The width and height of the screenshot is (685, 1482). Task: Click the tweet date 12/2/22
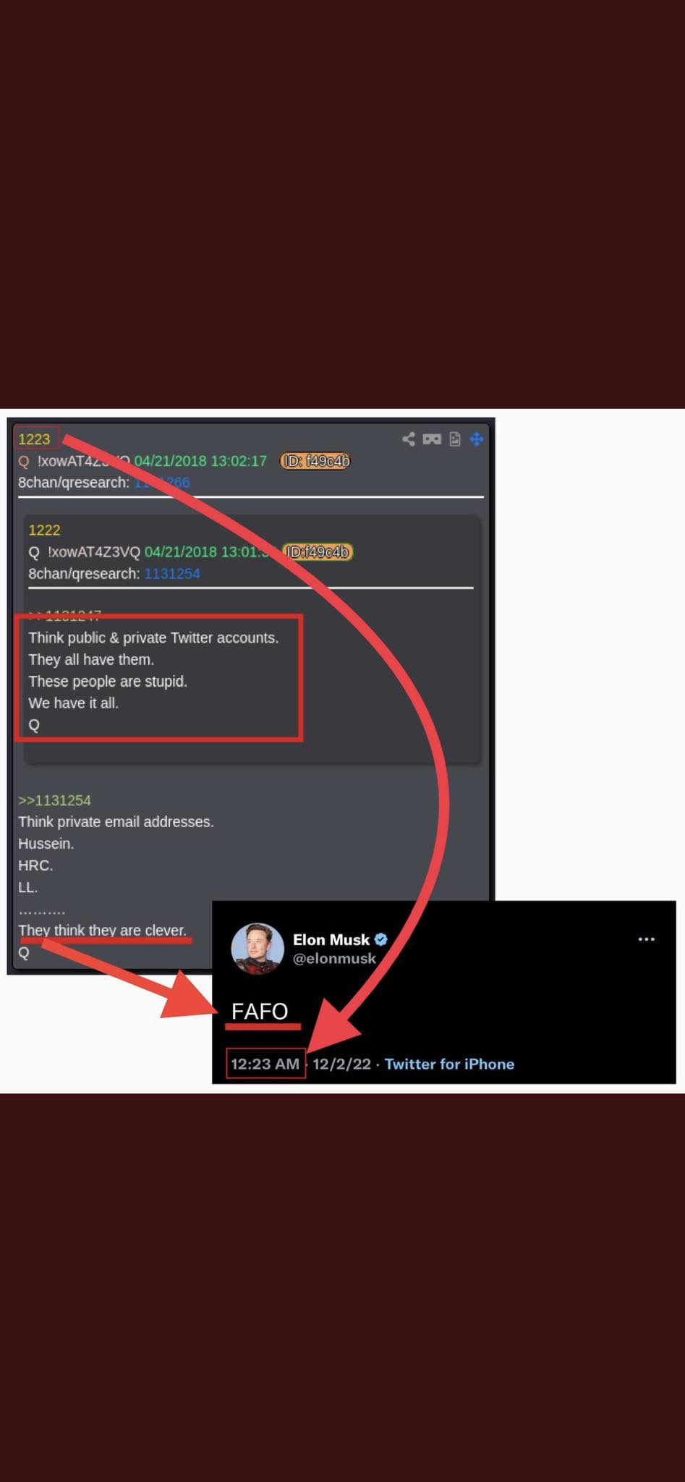coord(341,1064)
